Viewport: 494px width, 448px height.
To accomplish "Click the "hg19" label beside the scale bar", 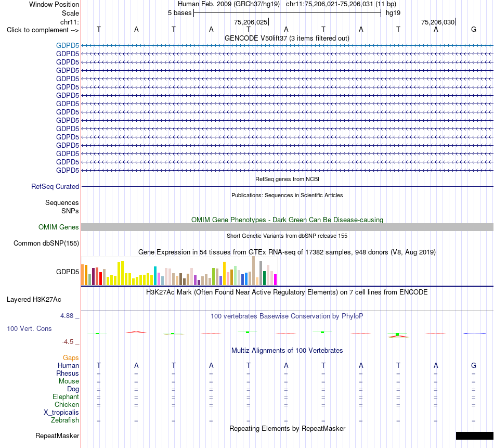I will [393, 13].
